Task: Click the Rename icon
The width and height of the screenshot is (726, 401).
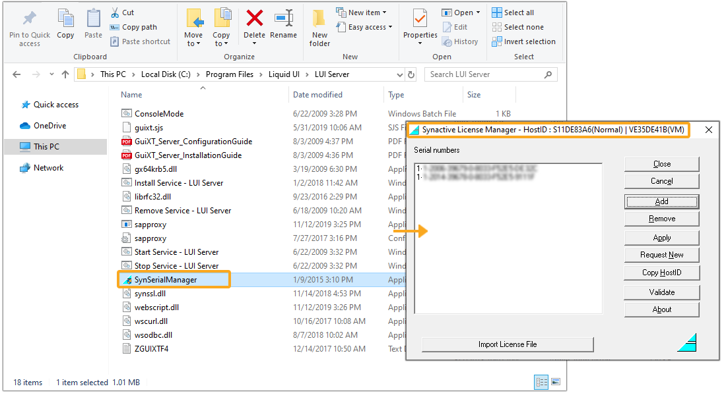Action: pos(283,18)
